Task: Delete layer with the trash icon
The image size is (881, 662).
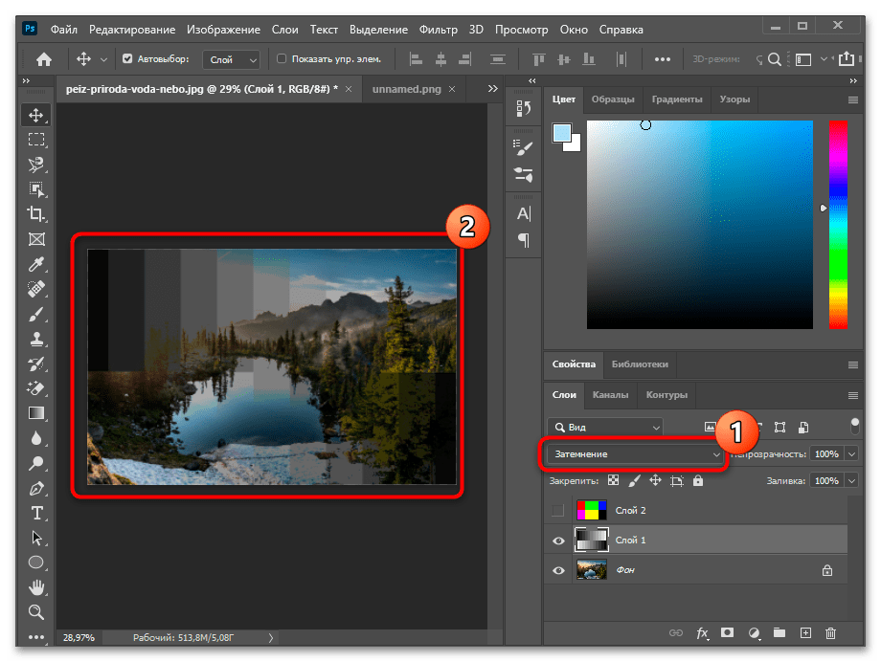Action: coord(830,632)
